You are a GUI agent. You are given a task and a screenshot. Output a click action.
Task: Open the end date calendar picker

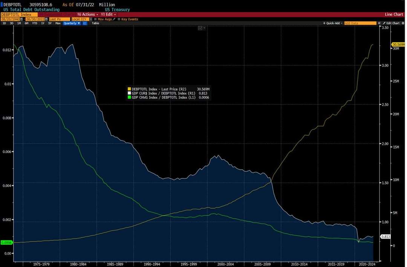tap(46, 19)
